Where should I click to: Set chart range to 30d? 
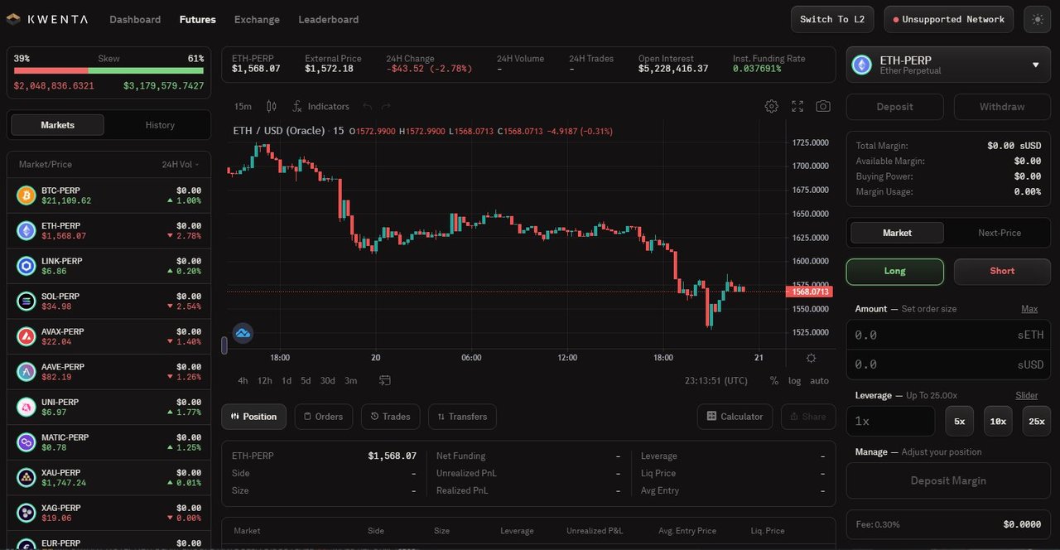pyautogui.click(x=328, y=380)
